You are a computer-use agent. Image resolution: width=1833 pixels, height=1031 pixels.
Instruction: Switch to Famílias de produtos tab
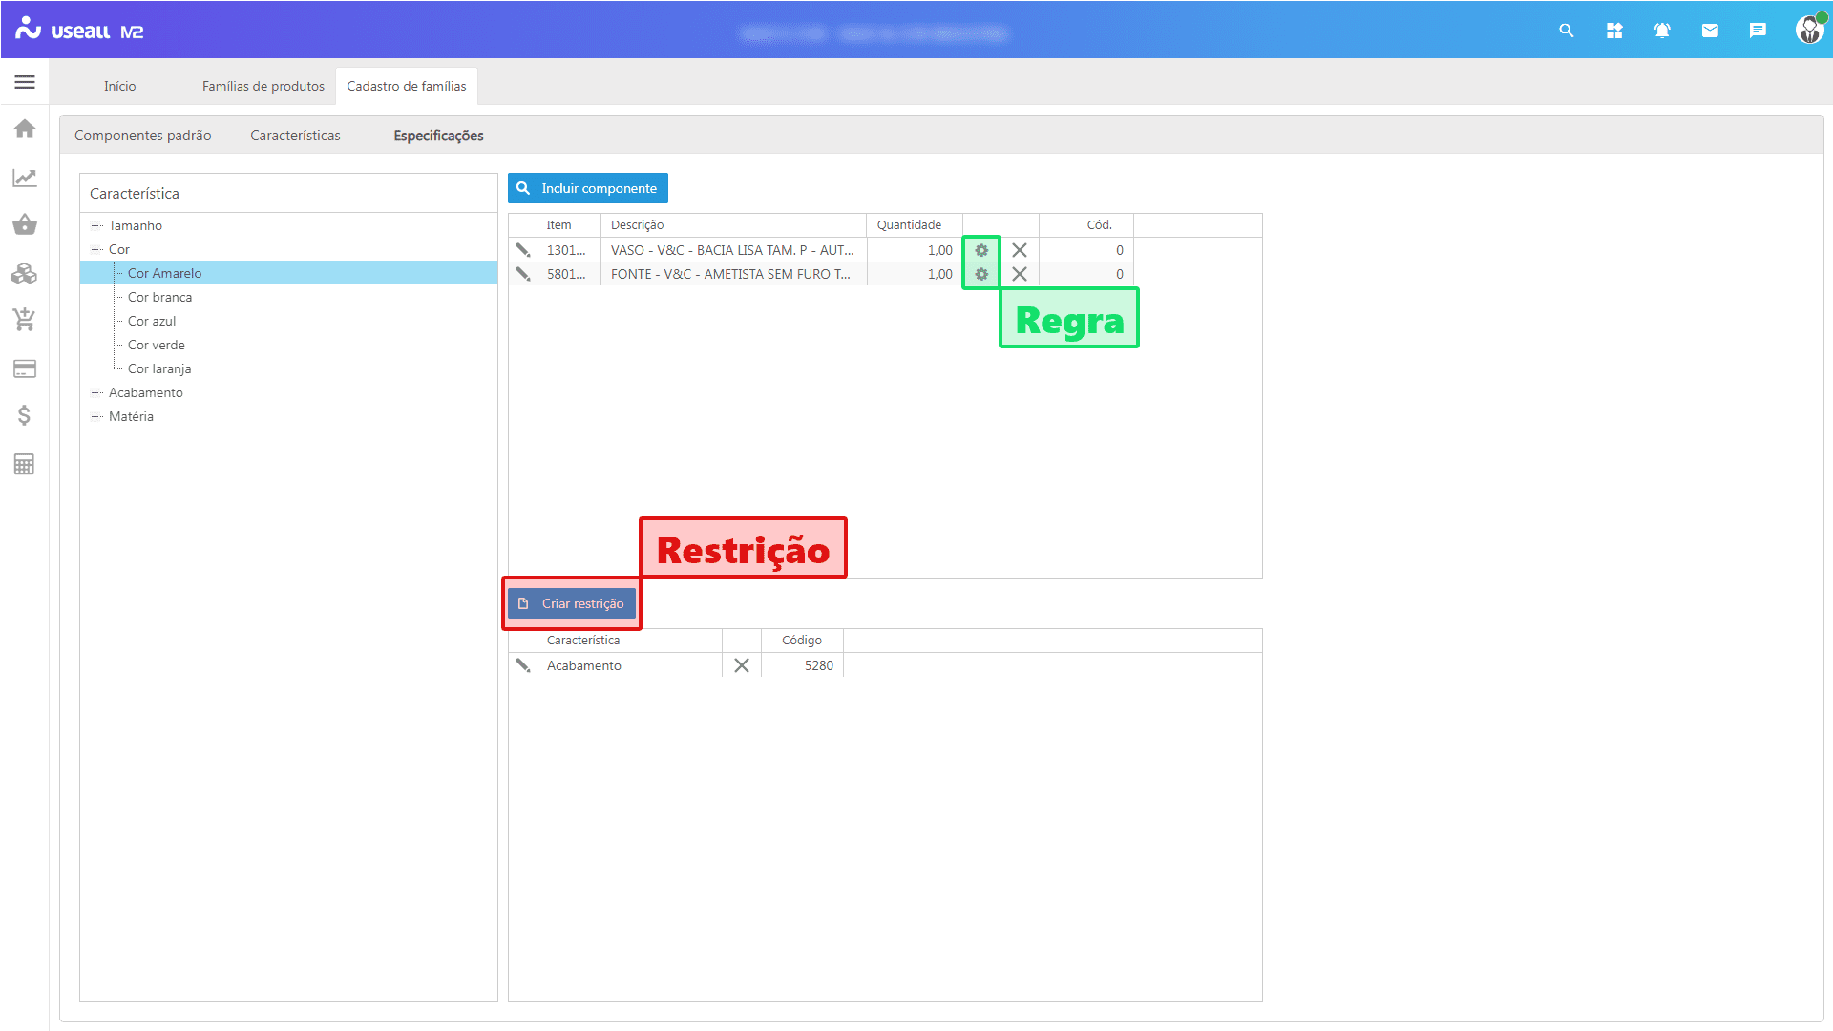point(263,86)
